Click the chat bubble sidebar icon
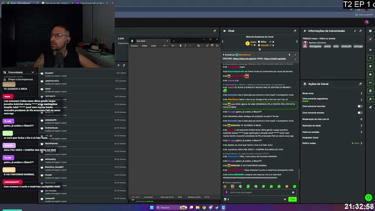This screenshot has width=375, height=211. 370,74
